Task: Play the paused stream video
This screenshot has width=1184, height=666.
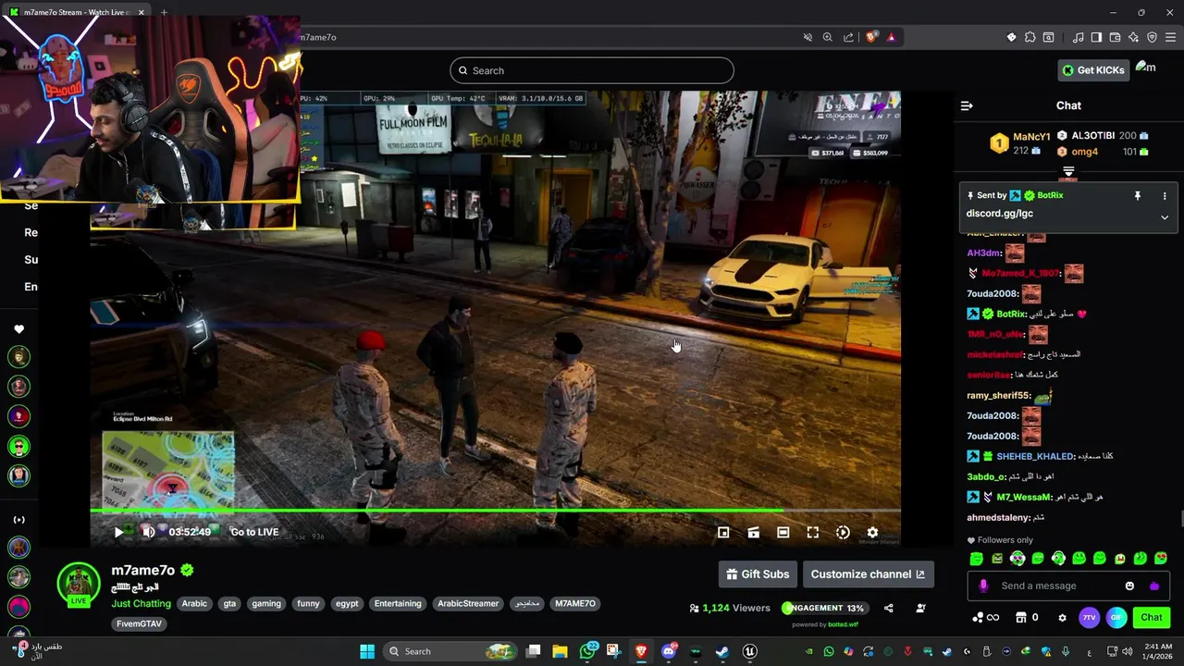Action: pos(118,532)
